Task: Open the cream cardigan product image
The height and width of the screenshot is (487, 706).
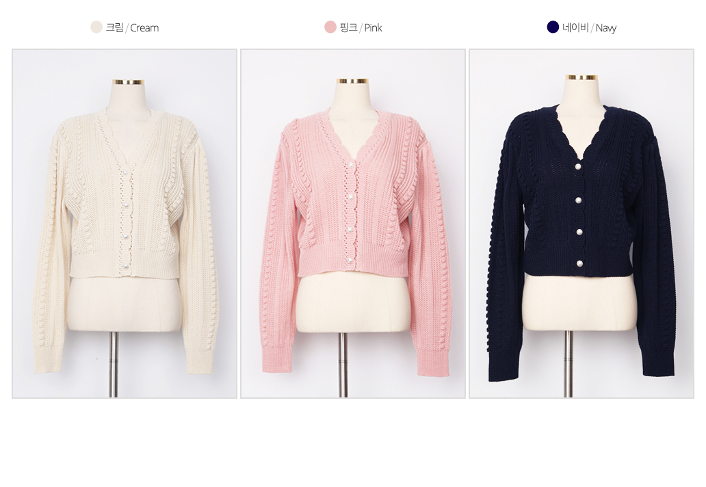Action: tap(125, 224)
